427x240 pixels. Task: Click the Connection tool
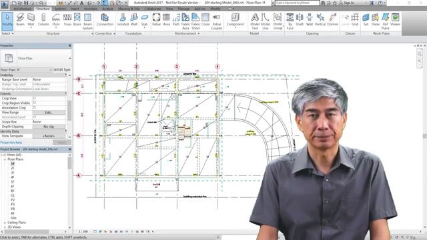(x=105, y=19)
